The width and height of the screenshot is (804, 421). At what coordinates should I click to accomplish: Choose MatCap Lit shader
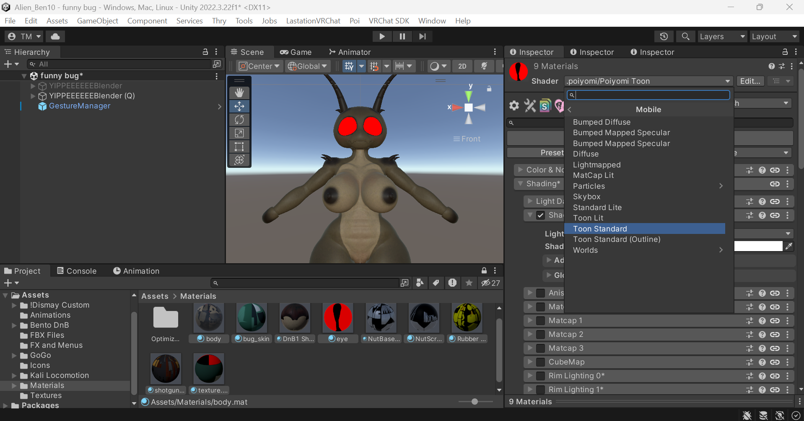[645, 175]
